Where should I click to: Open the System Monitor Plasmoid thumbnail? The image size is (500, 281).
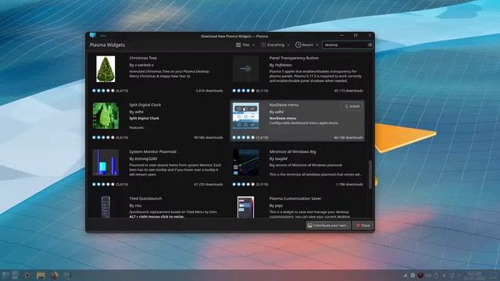coord(105,162)
